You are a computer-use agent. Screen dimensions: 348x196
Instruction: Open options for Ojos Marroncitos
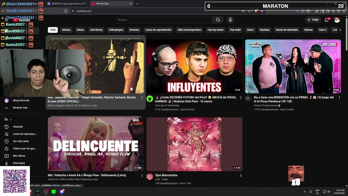point(241,176)
